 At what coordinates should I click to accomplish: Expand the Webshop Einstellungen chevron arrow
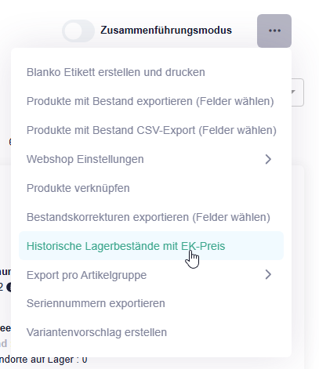(x=268, y=159)
